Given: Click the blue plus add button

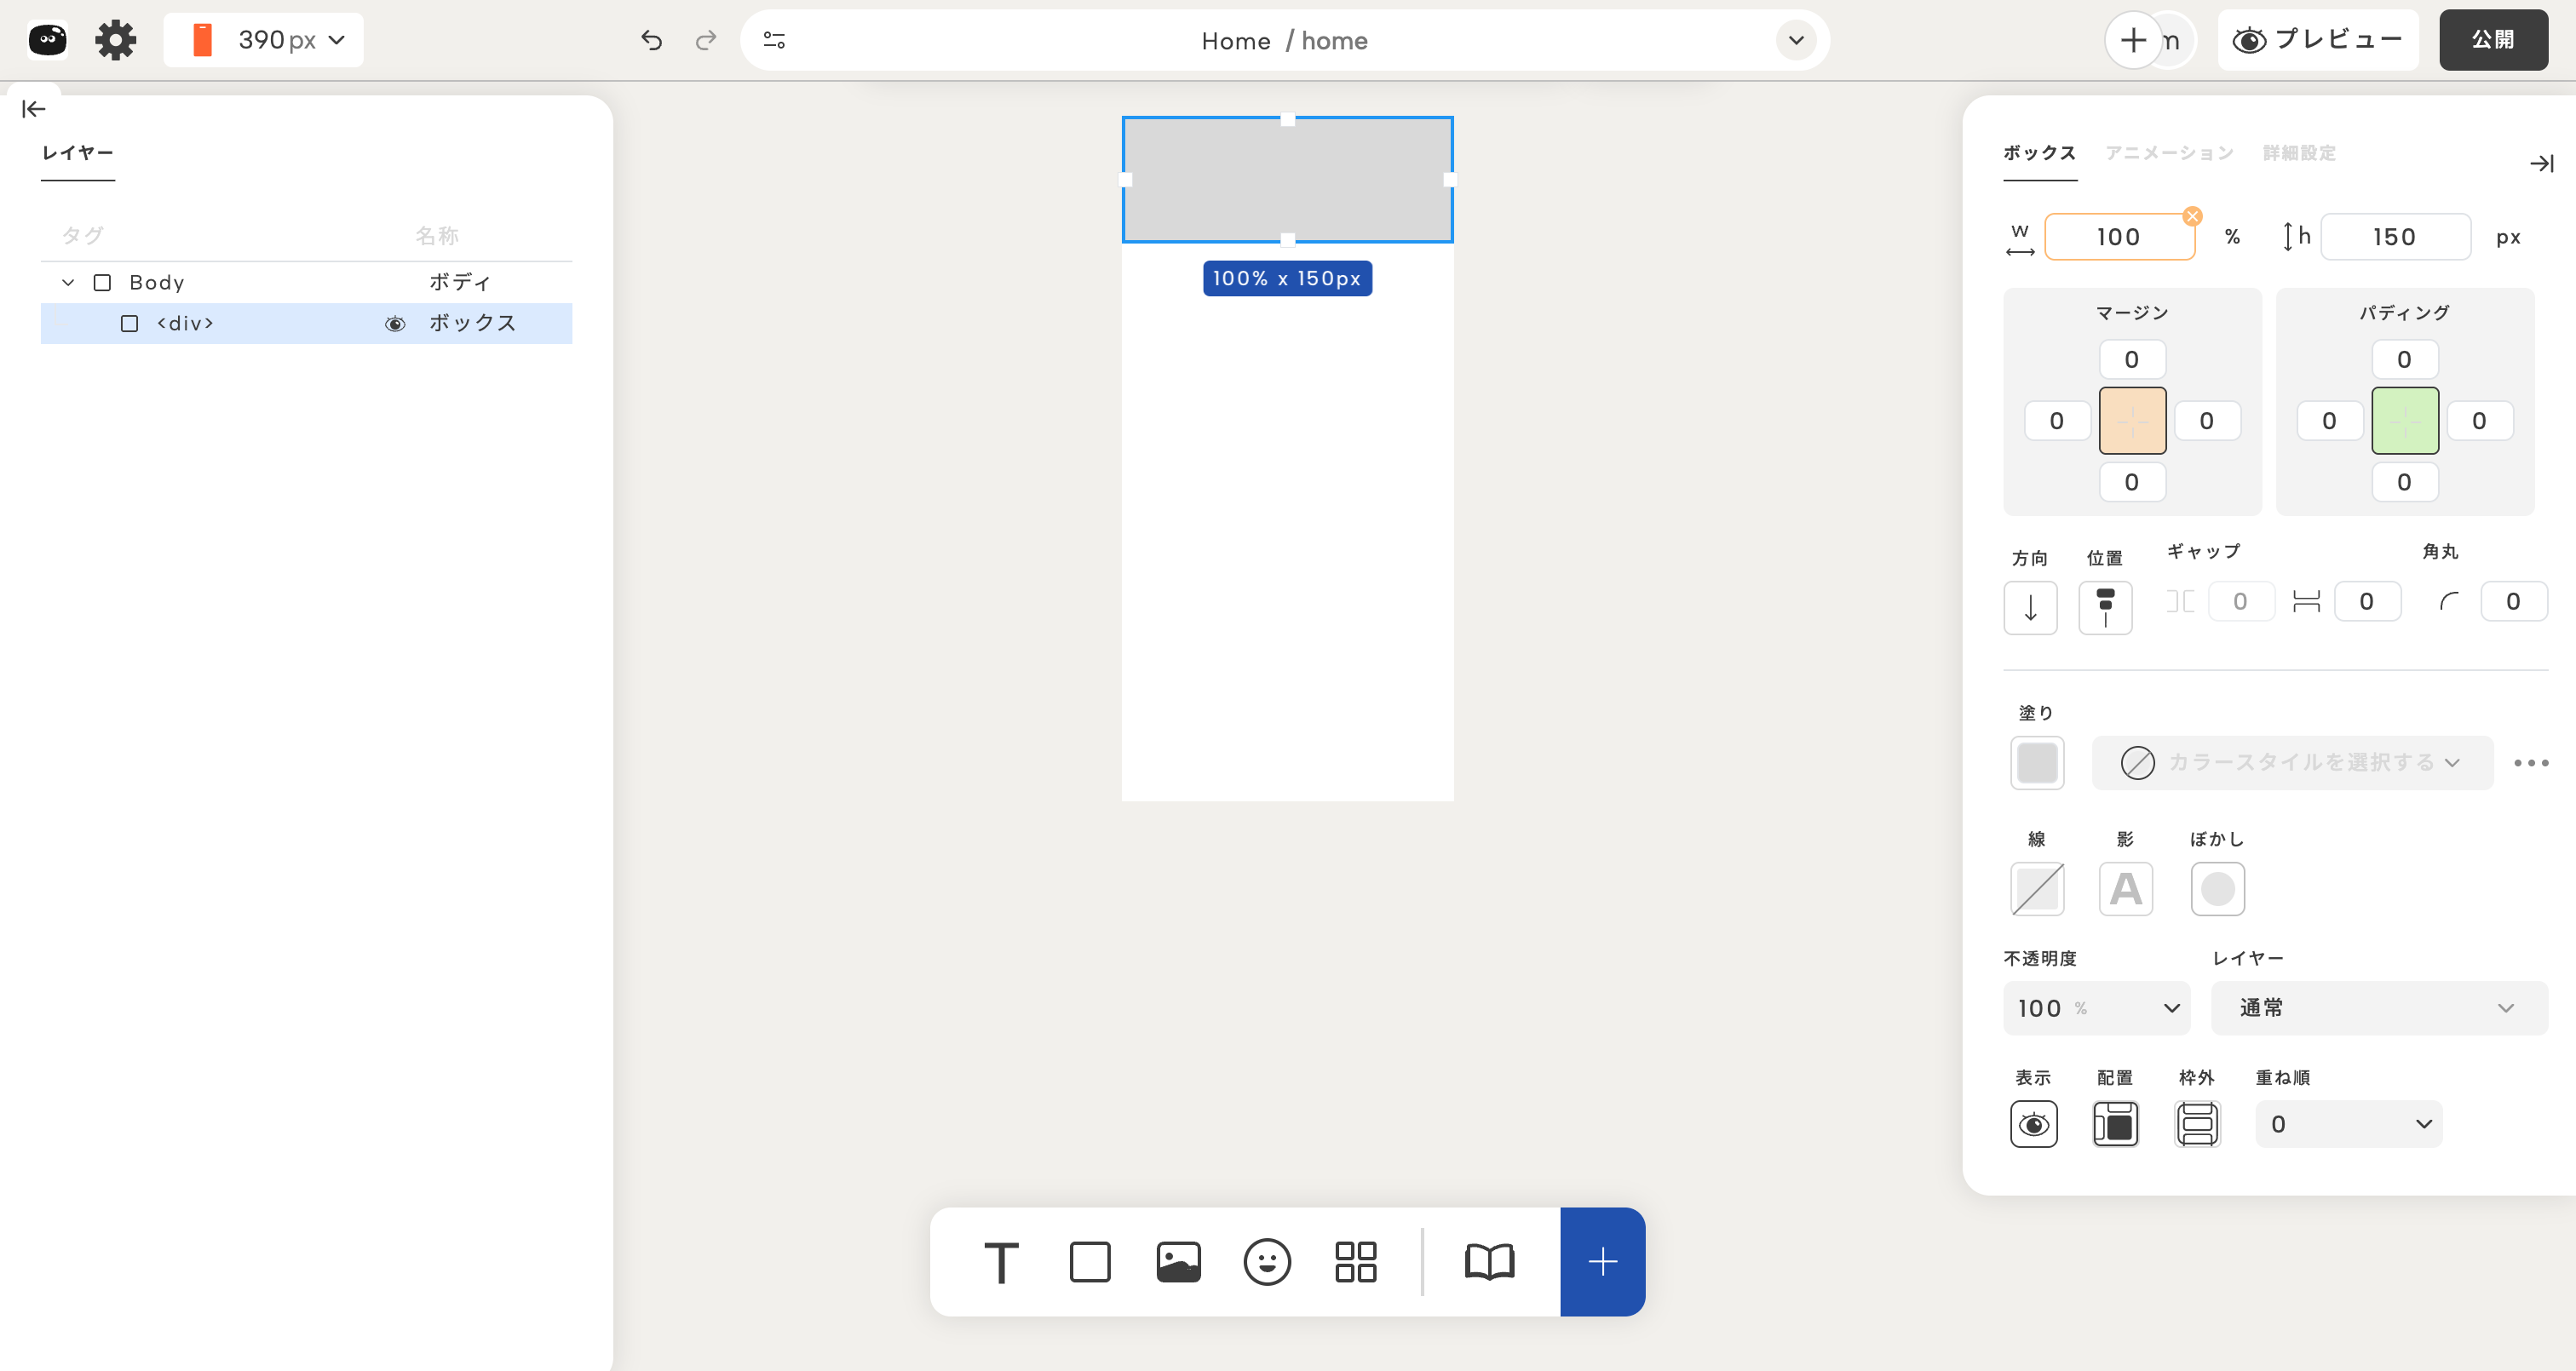Looking at the screenshot, I should 1602,1262.
